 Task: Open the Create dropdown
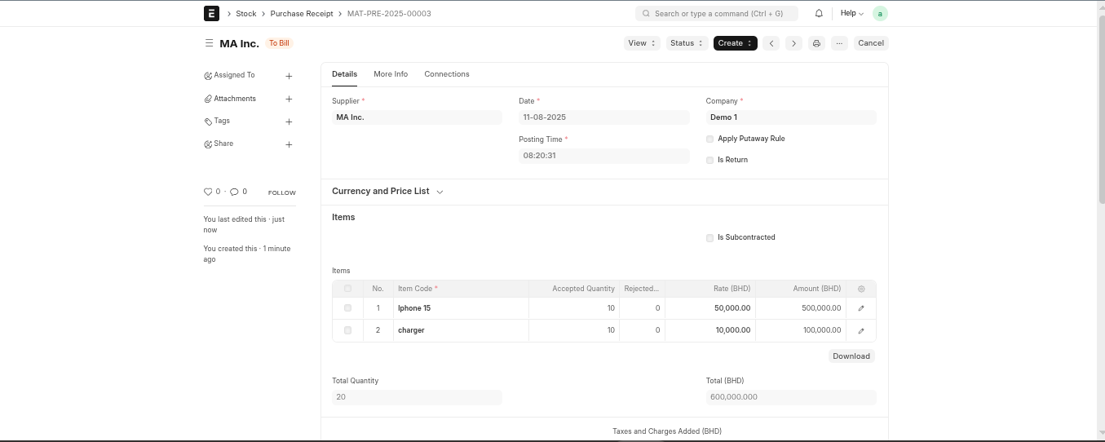pyautogui.click(x=735, y=43)
